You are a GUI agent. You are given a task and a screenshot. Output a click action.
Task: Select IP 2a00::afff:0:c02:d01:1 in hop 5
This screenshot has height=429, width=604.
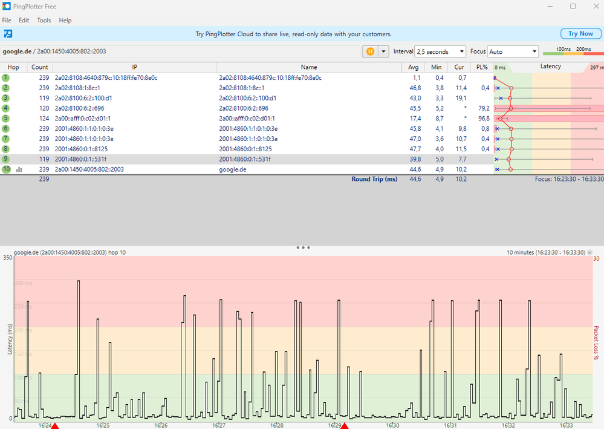point(82,119)
